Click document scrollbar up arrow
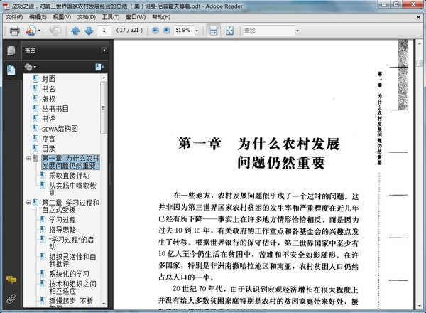 420,43
